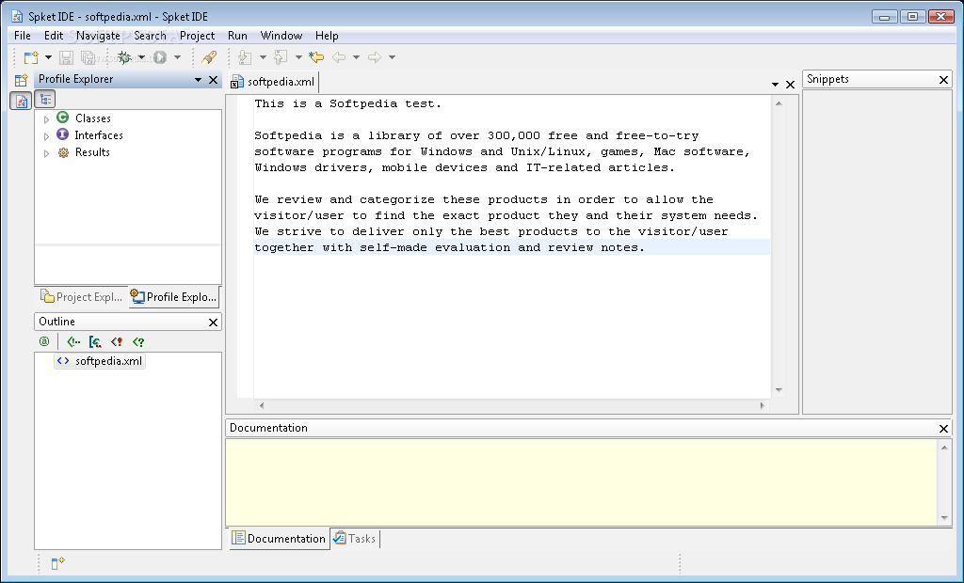Switch to the Profile Explorer bottom tab

point(174,297)
